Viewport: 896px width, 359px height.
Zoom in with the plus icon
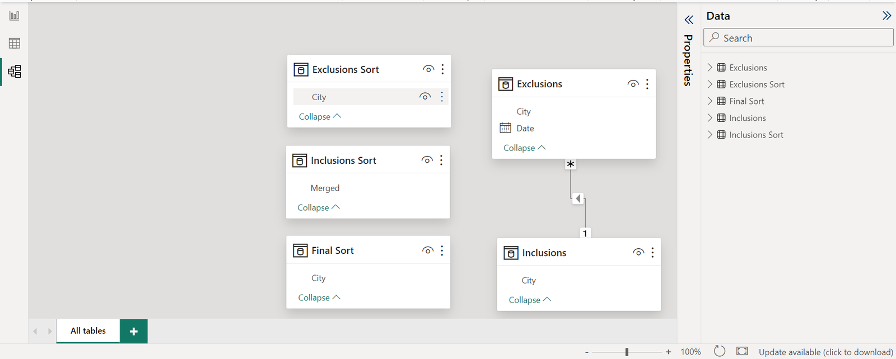tap(668, 352)
